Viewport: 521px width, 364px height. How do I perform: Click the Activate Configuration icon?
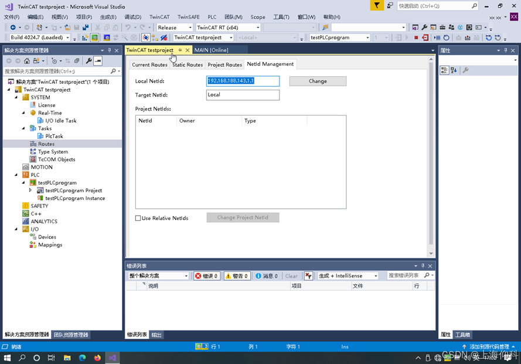point(85,38)
